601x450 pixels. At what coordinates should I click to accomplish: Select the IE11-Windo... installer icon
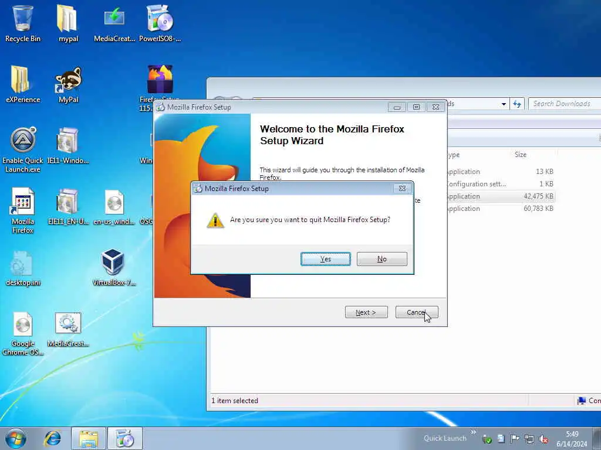68,145
